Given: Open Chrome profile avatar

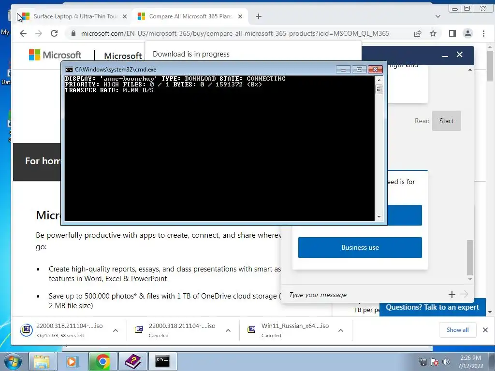Looking at the screenshot, I should point(468,33).
